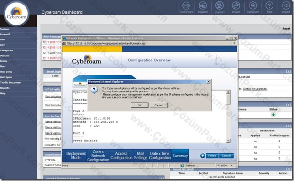This screenshot has width=294, height=181.
Task: Click the Internet zone globe icon in status bar
Action: (183, 166)
